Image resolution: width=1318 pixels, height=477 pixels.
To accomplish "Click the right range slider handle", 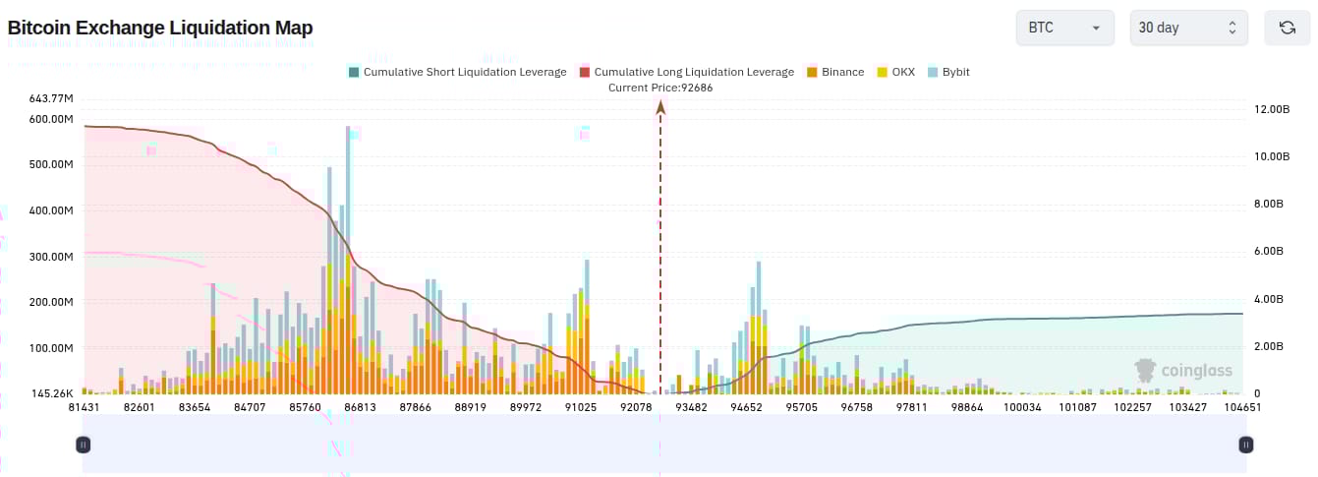I will tap(1245, 445).
